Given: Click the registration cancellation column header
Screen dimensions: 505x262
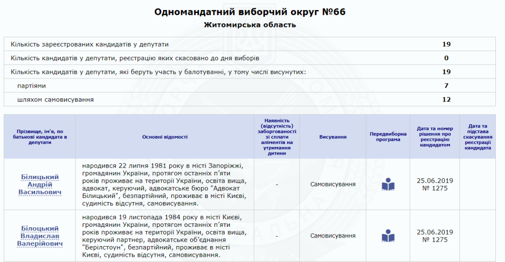Looking at the screenshot, I should [477, 137].
